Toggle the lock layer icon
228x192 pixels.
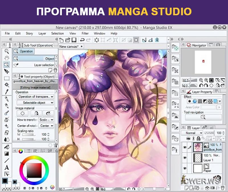[x=198, y=139]
